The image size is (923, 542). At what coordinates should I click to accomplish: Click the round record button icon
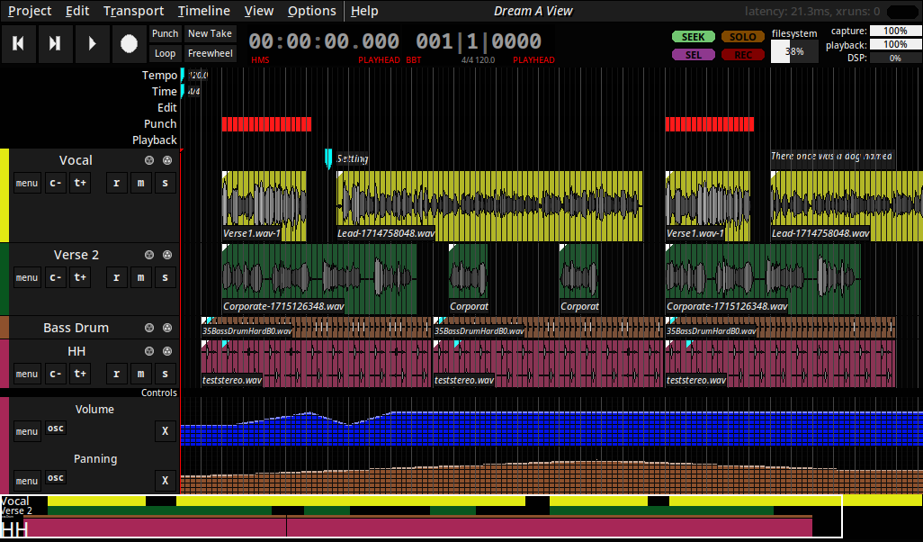point(129,43)
